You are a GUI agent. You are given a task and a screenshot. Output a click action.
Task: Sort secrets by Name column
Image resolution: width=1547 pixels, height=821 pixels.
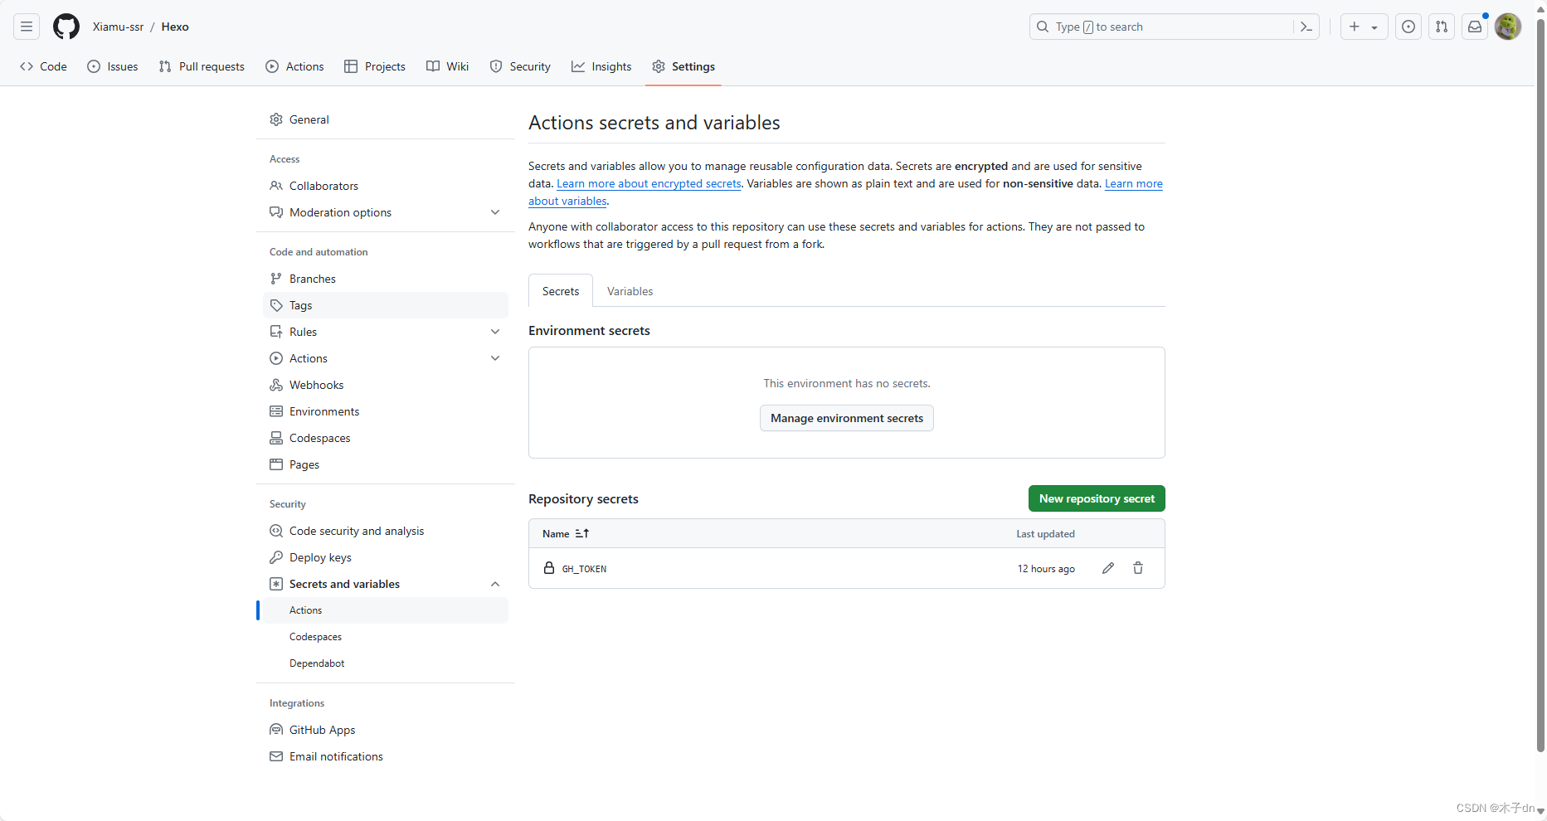click(x=566, y=533)
